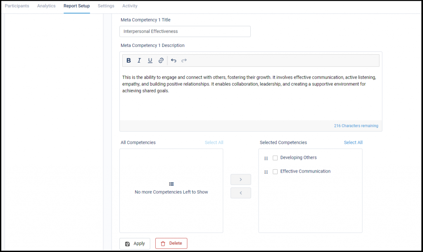Apply bold formatting in the description editor
The height and width of the screenshot is (252, 423).
click(128, 60)
